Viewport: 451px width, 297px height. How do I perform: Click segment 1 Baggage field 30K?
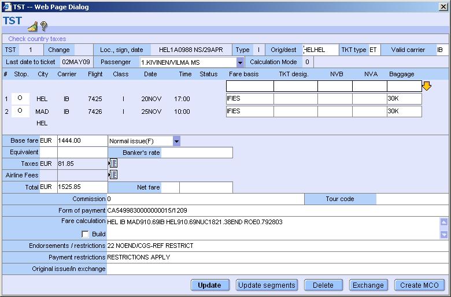click(404, 99)
